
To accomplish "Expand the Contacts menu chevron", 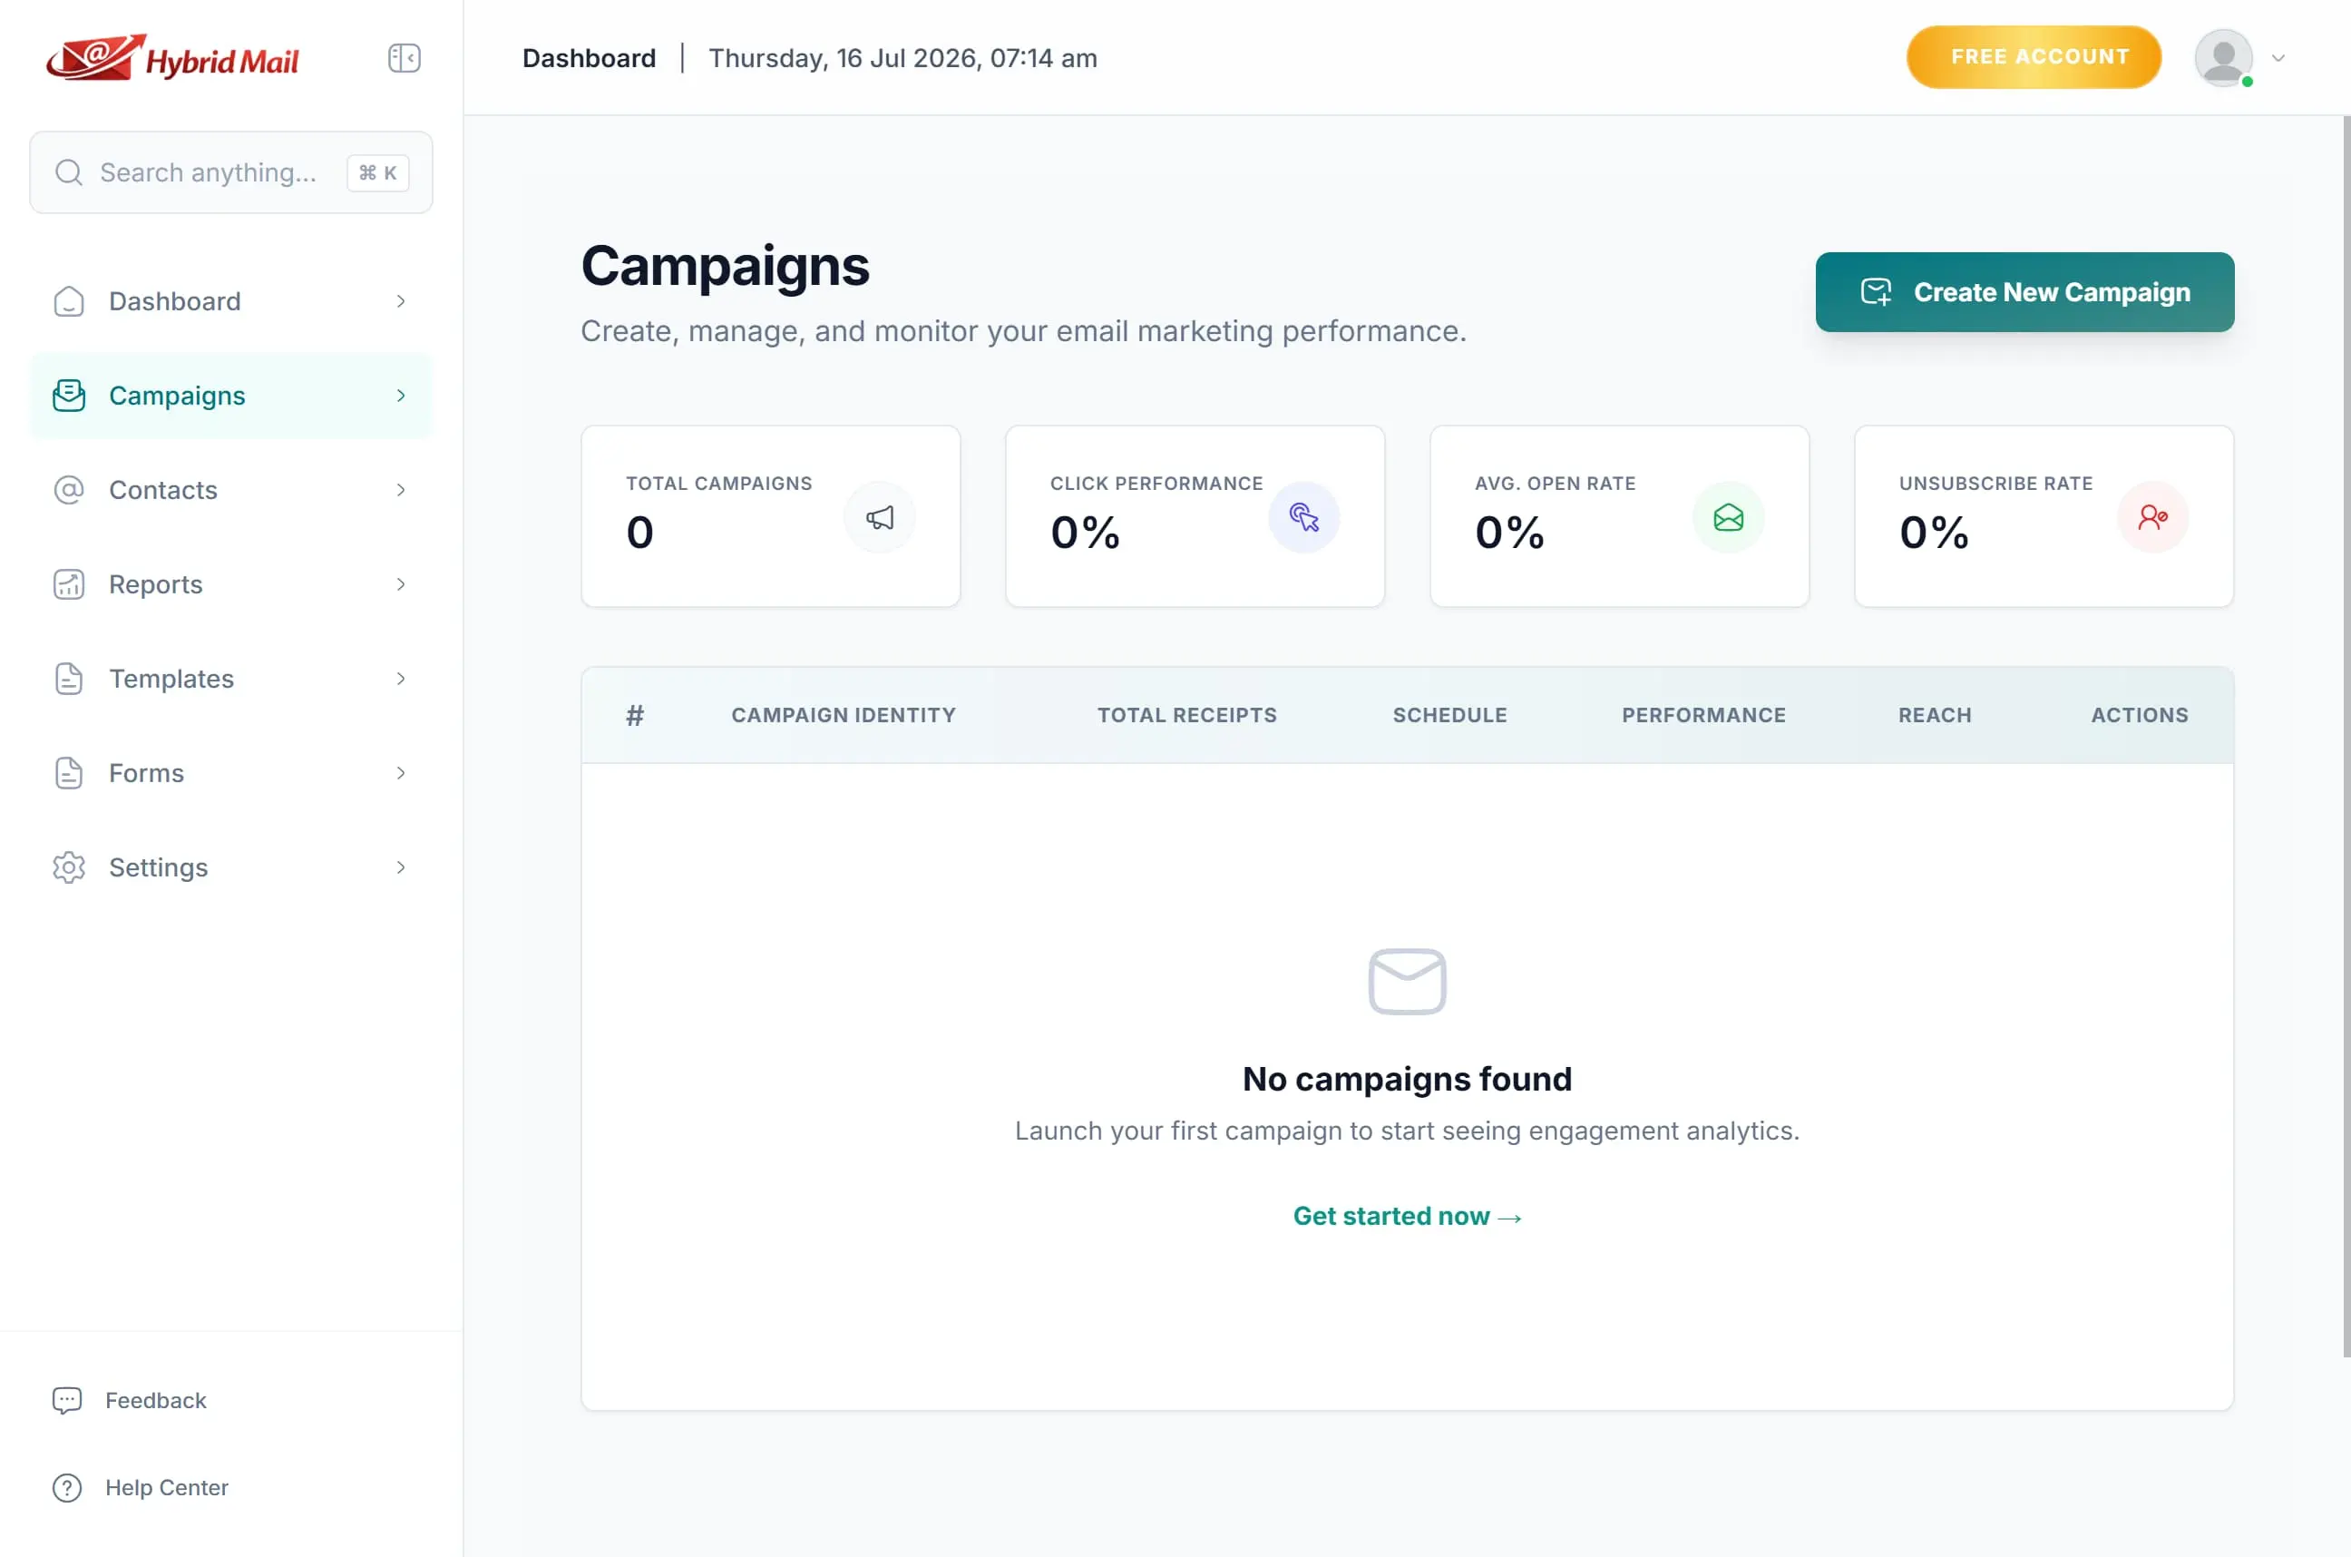I will [401, 490].
